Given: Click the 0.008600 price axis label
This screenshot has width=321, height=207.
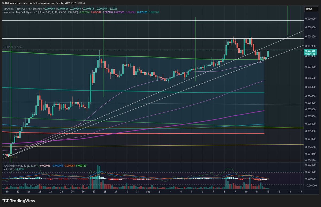Looking at the screenshot, I should (310, 27).
